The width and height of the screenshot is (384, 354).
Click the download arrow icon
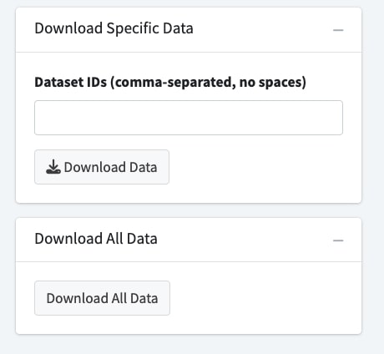53,167
